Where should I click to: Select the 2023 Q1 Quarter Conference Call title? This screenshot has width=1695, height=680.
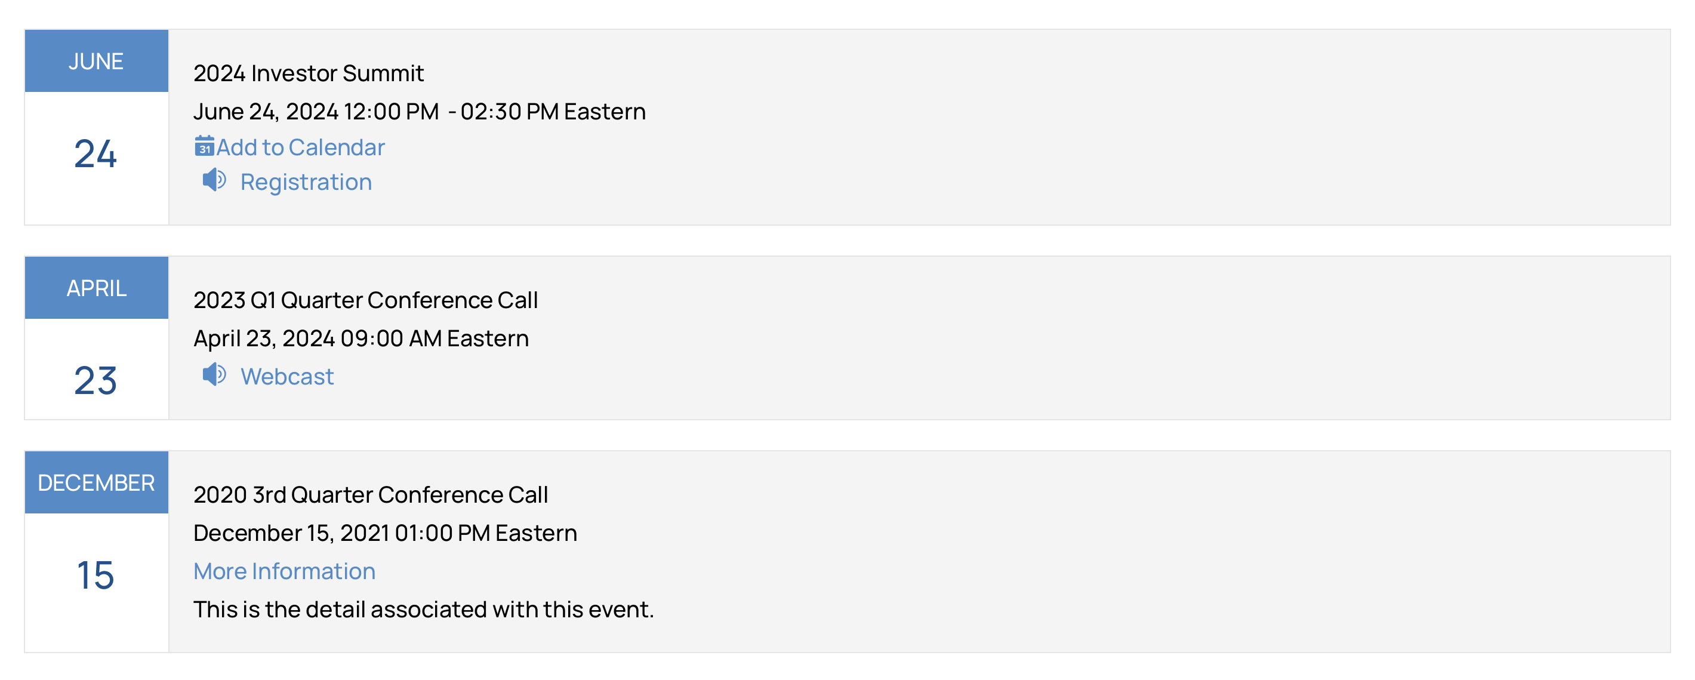(x=366, y=300)
